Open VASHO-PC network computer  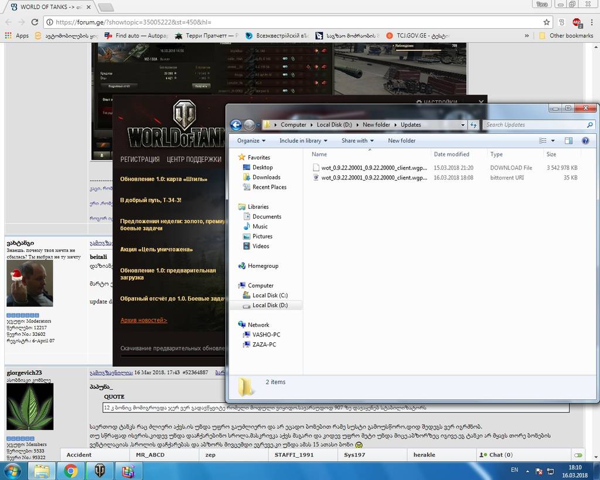click(266, 335)
